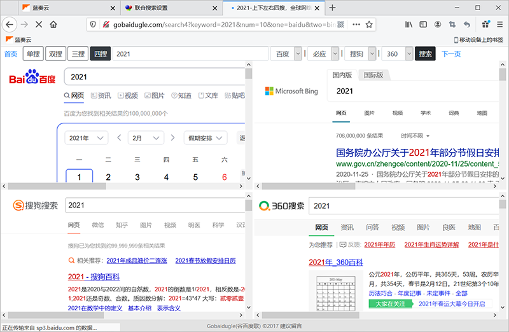This screenshot has width=509, height=332.
Task: Bookmark this page with the star icon
Action: tap(368, 24)
